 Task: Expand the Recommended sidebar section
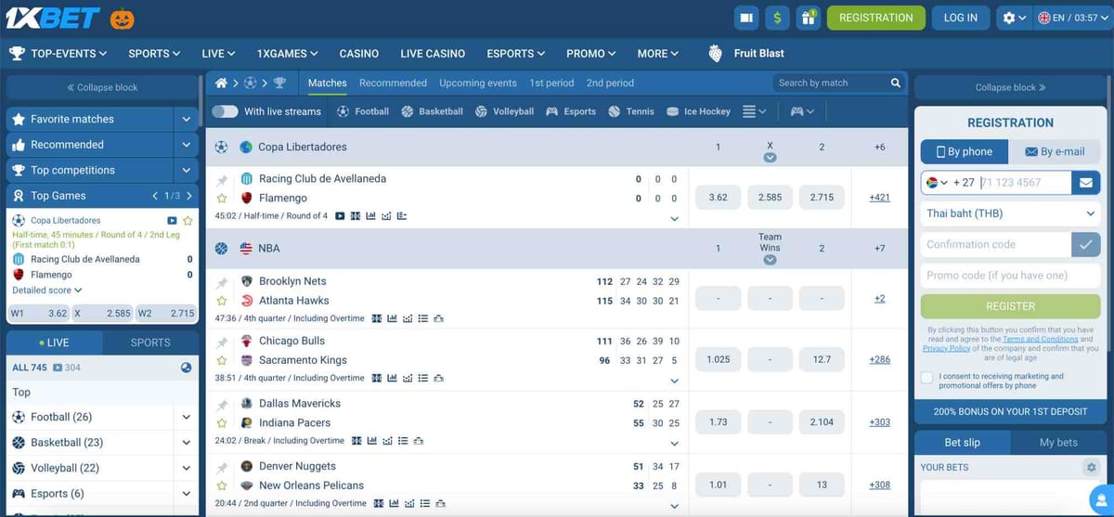point(187,145)
